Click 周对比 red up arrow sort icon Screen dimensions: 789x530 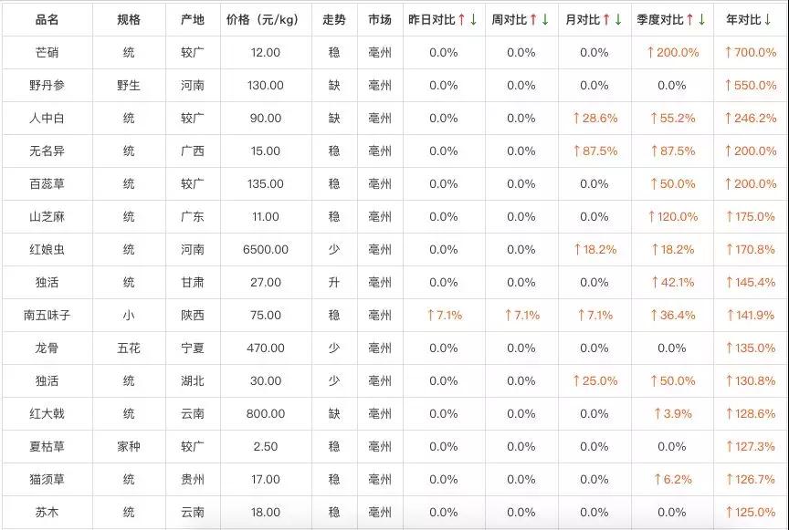click(x=533, y=20)
